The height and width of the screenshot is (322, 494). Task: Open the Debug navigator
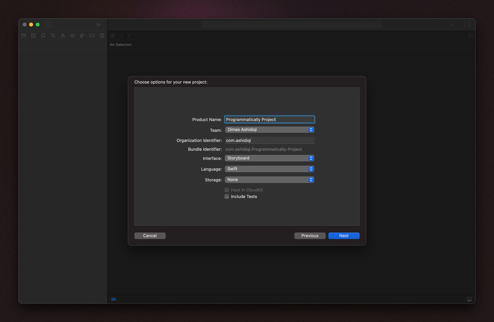pos(82,35)
